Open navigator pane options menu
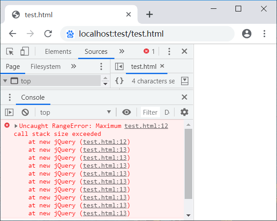Screen dimensions: 277x221 point(101,67)
